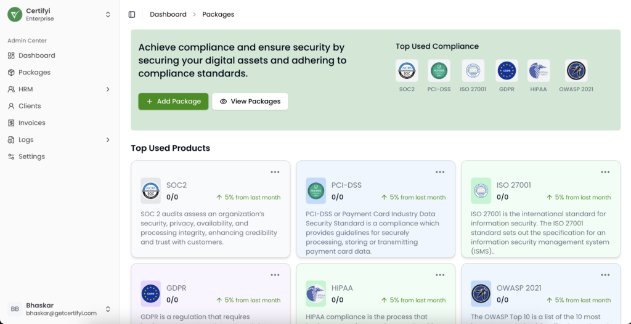Open Invoices in the sidebar
Image resolution: width=631 pixels, height=324 pixels.
tap(60, 123)
